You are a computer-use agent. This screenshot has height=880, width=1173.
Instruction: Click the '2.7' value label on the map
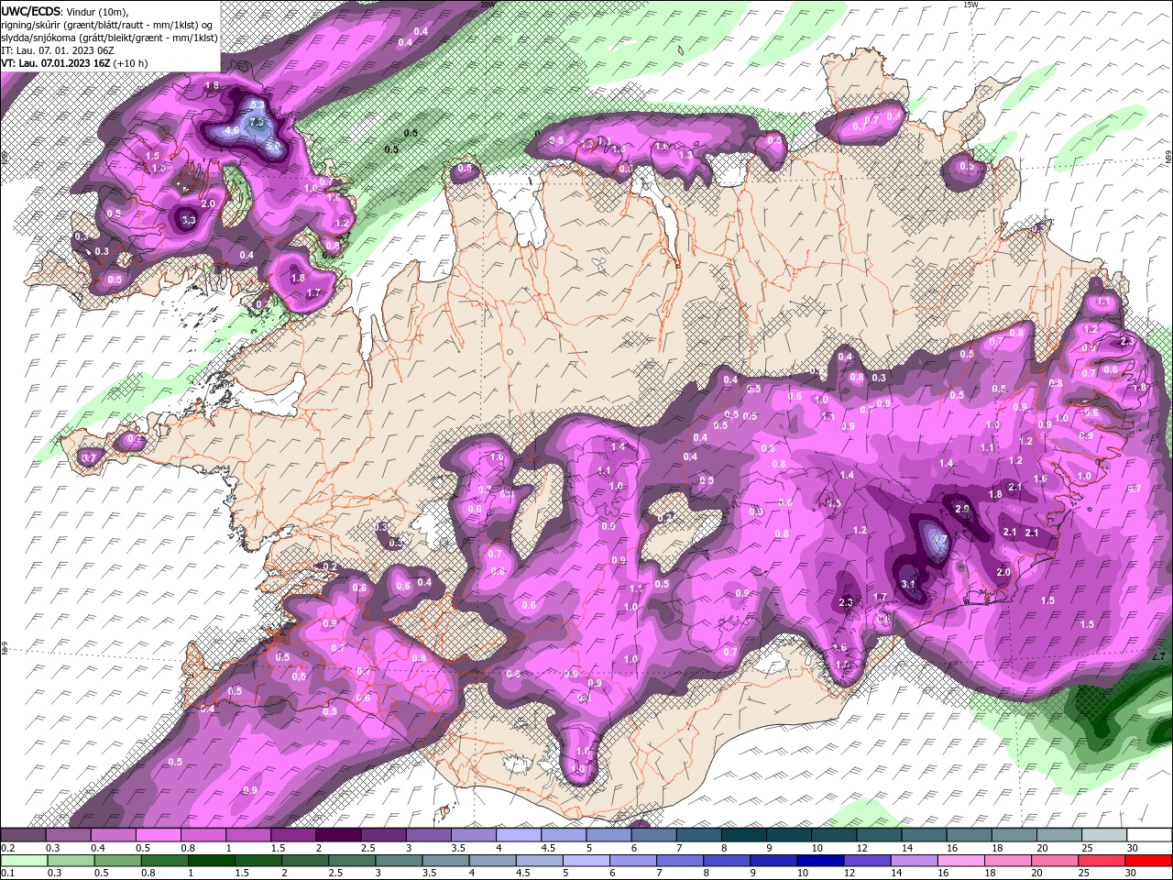coord(1158,656)
